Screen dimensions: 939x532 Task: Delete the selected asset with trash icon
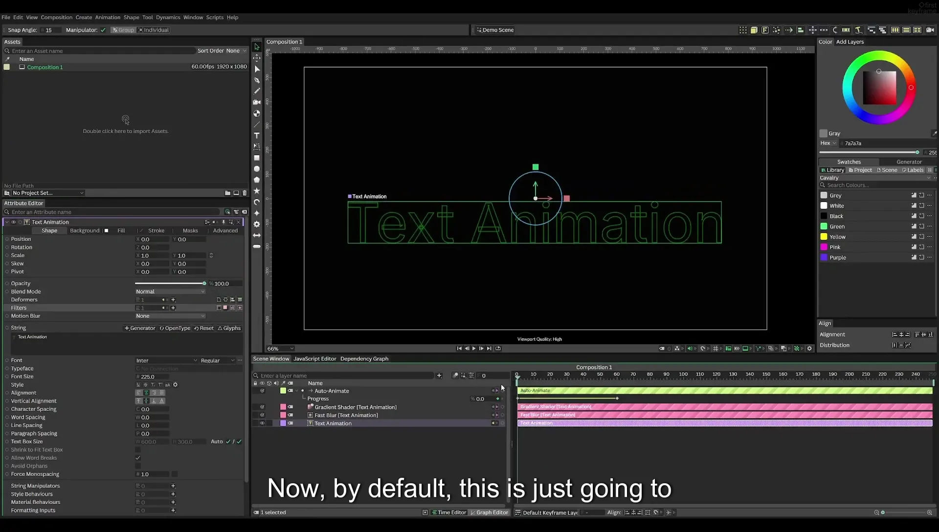(245, 193)
